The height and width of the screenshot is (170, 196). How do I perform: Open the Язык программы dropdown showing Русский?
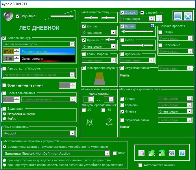72,133
